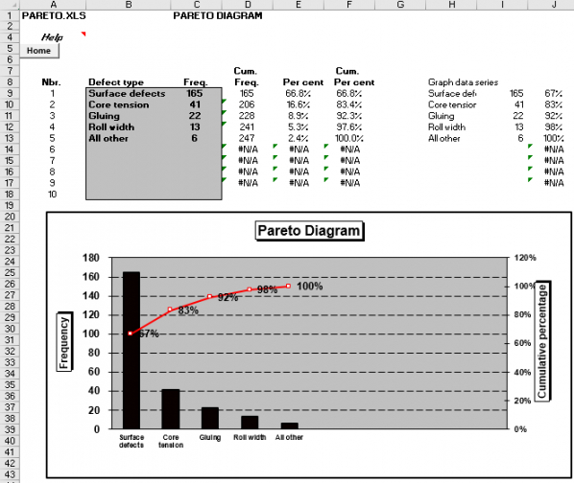Click the Frequency axis label
The height and width of the screenshot is (483, 574).
(64, 342)
